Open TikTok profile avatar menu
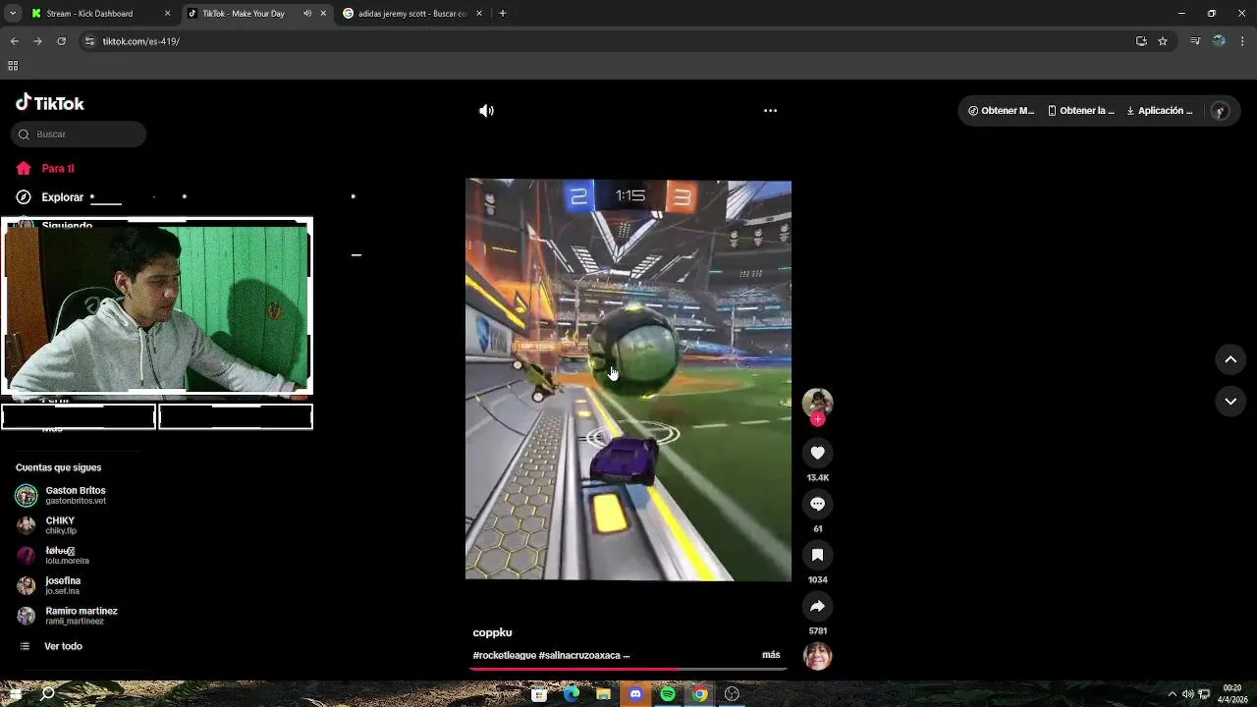This screenshot has height=707, width=1257. coord(1220,111)
